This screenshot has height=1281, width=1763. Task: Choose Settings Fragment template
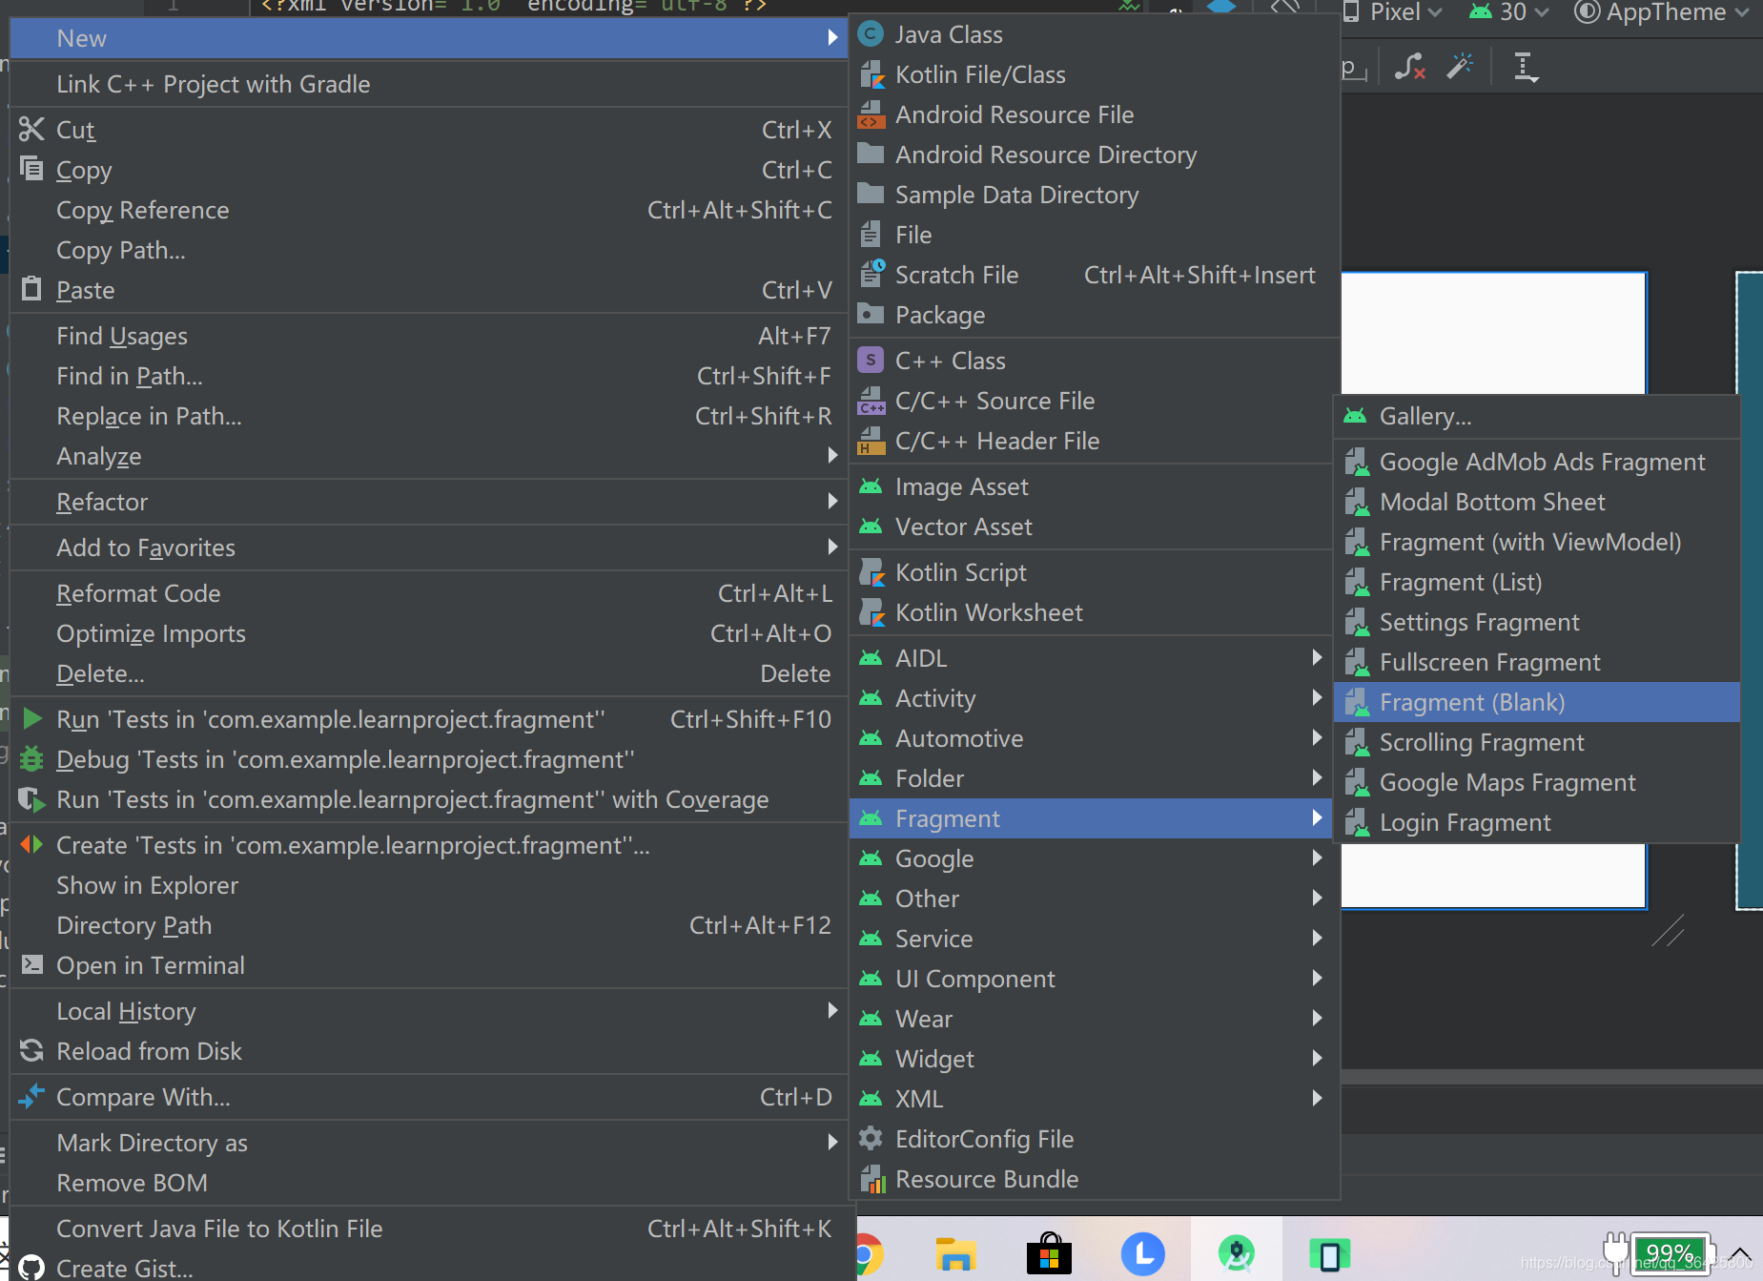click(x=1537, y=622)
